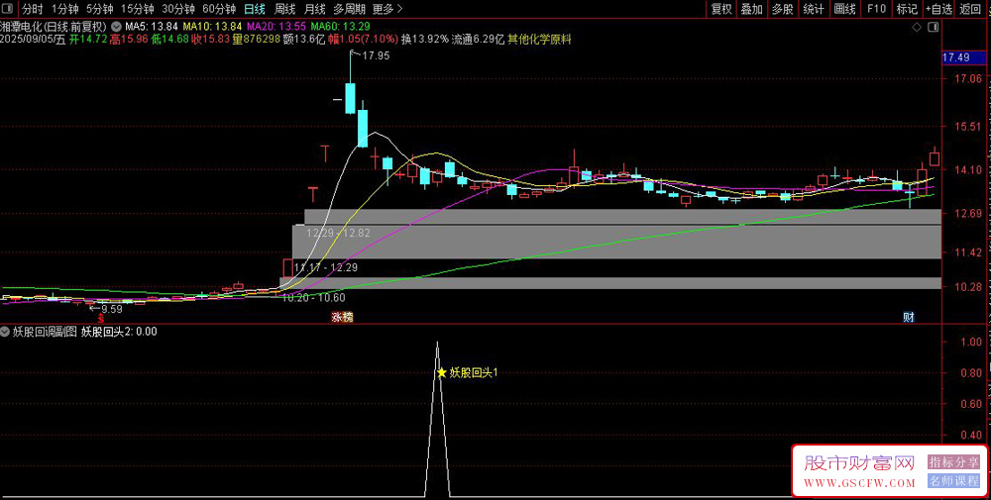Viewport: 991px width, 500px height.
Task: Open the 多周期 multi-period view
Action: (350, 9)
